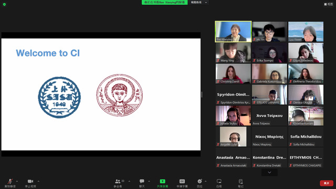This screenshot has width=336, height=189.
Task: Select Eleftheria Theodoridou's video tile
Action: coord(306,73)
